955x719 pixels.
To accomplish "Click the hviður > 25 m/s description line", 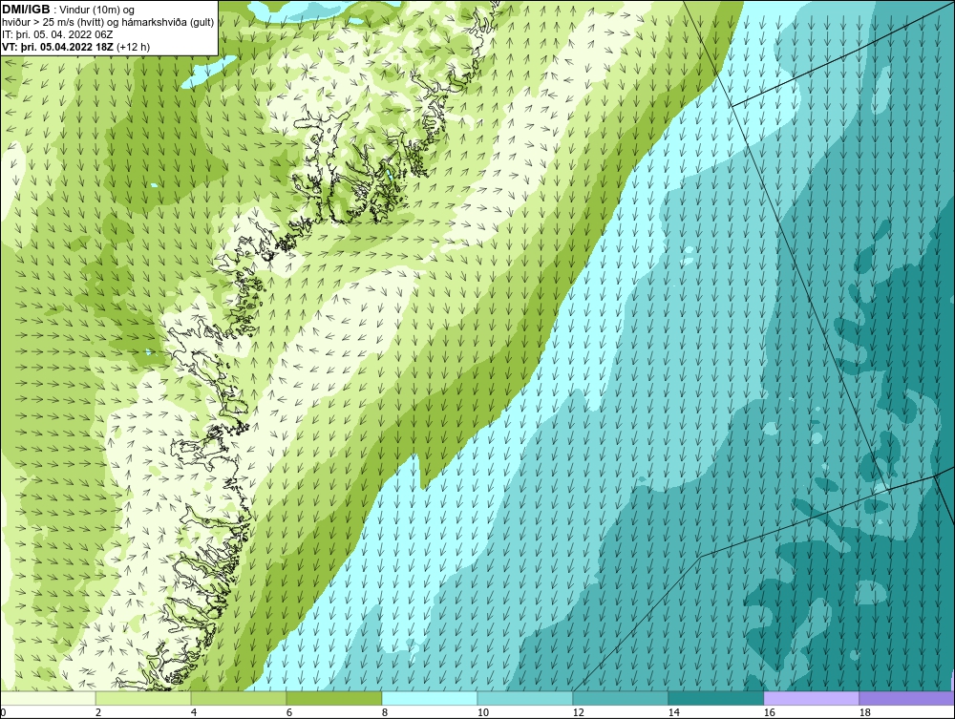I will (108, 22).
